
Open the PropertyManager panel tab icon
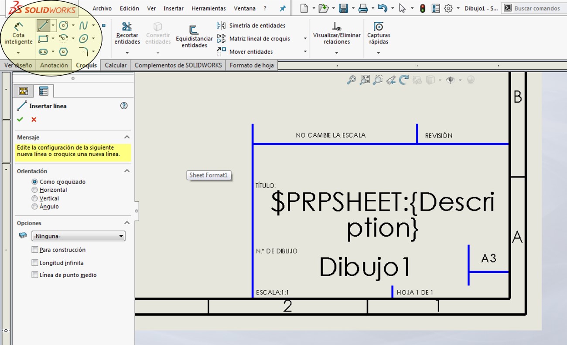43,91
